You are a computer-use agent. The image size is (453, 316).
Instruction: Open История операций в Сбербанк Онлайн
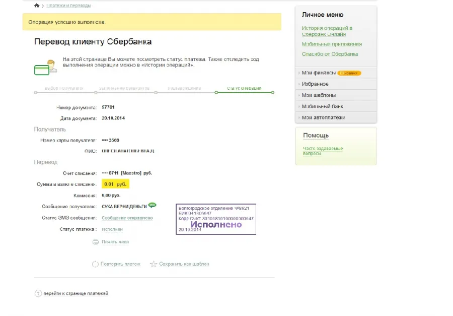[x=327, y=31]
